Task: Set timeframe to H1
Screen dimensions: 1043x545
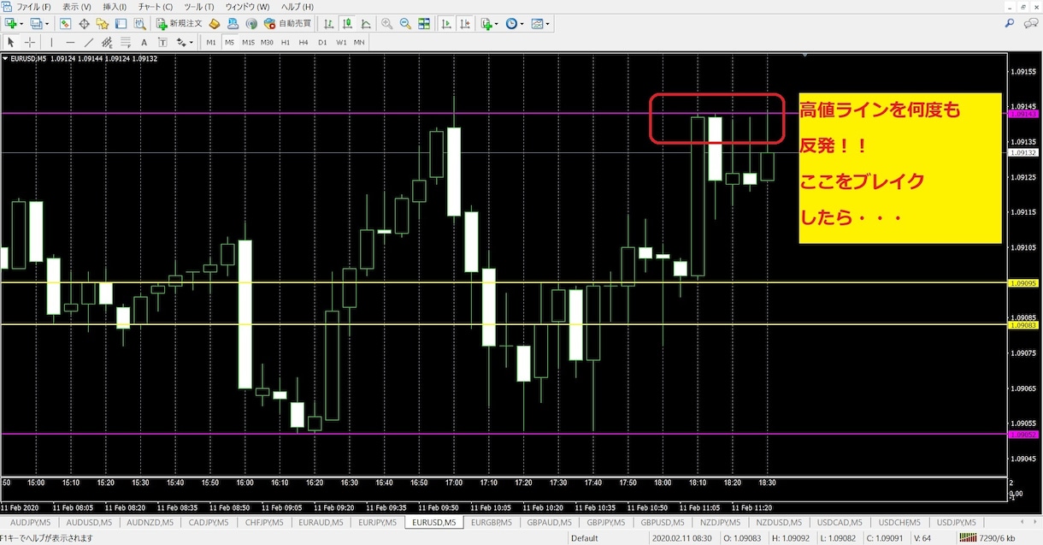Action: point(286,42)
